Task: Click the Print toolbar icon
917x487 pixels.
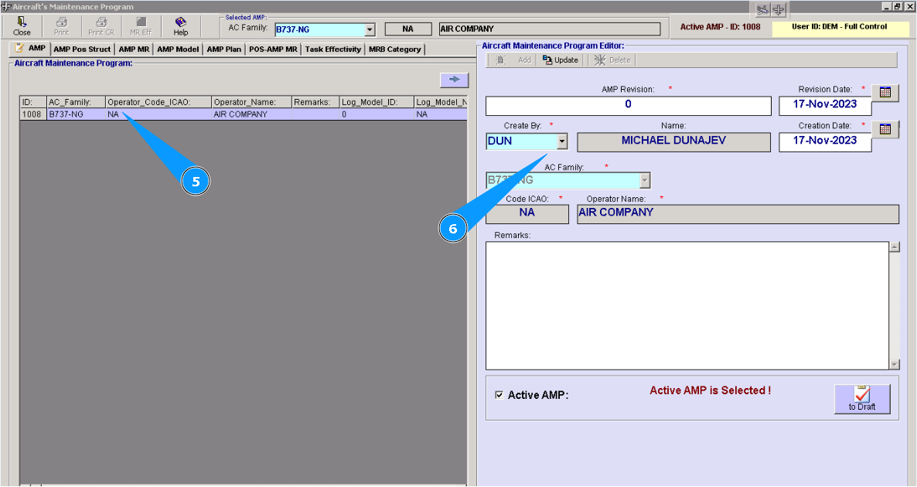Action: point(61,26)
